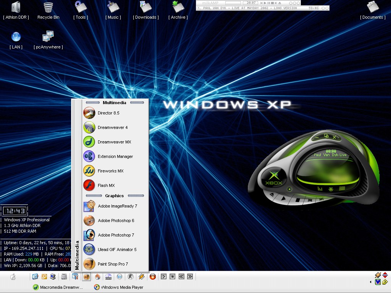
Task: Click the milkAMP seek bar
Action: [233, 3]
